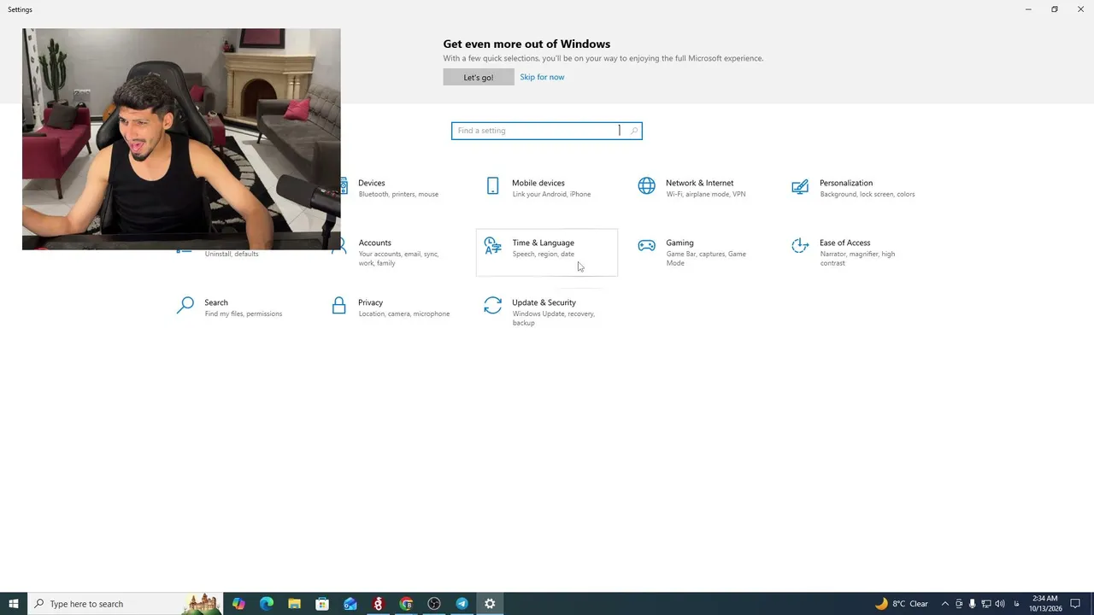
Task: Open the clock showing 2:34 AM
Action: (1044, 604)
